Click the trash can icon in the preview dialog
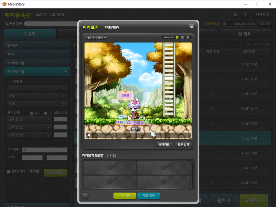 (x=85, y=196)
